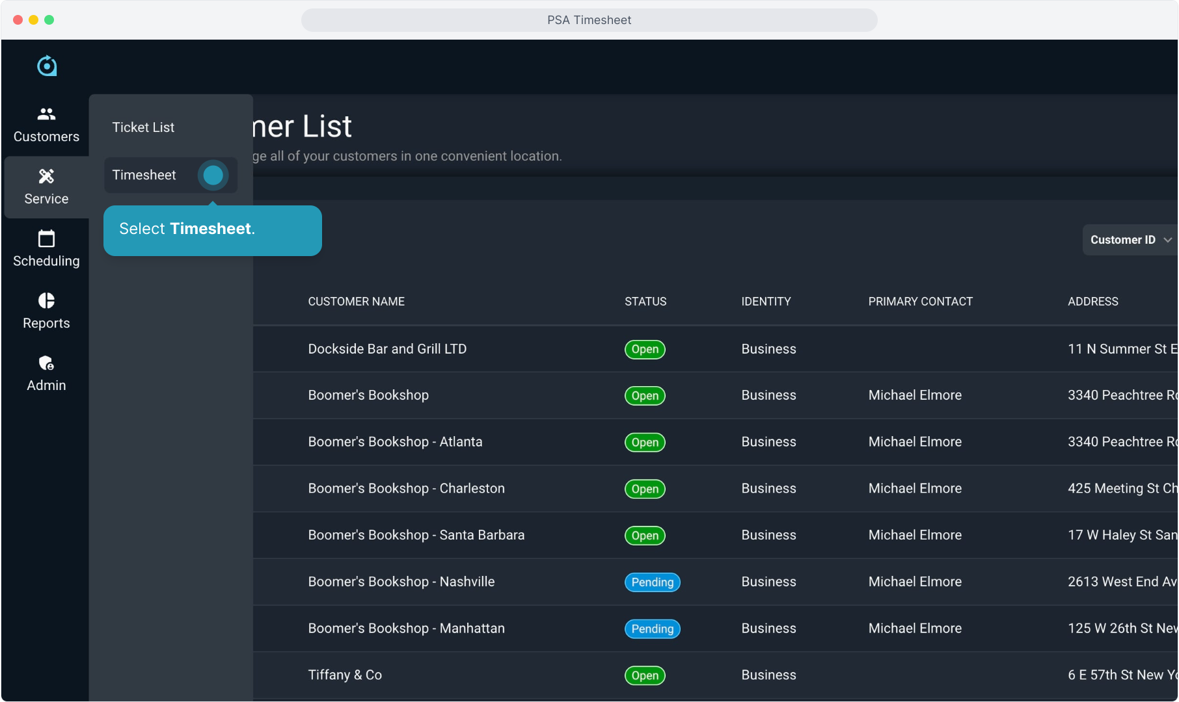The height and width of the screenshot is (702, 1179).
Task: Open the Reports pie chart icon
Action: [x=46, y=300]
